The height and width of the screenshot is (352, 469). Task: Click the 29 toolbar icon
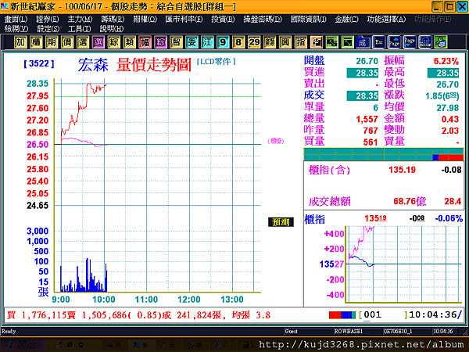pos(253,42)
